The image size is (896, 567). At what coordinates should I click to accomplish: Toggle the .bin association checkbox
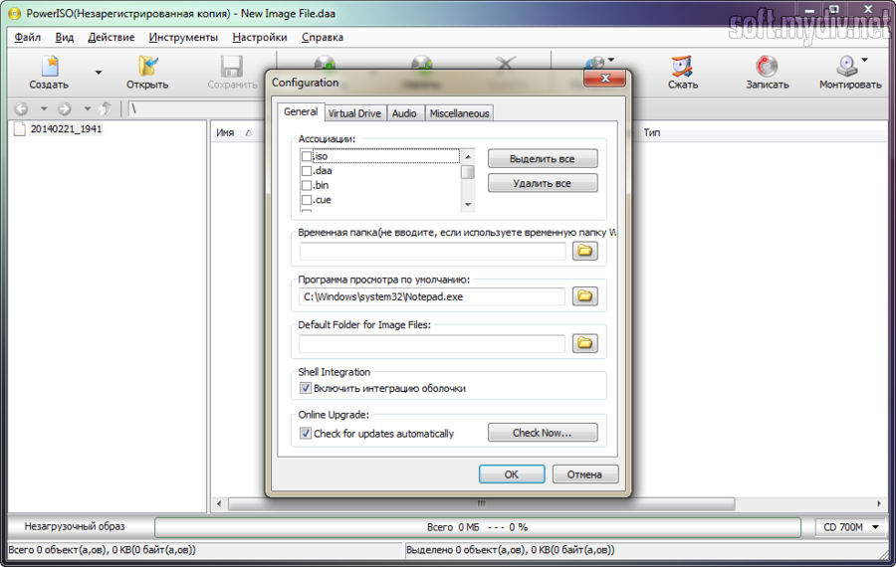307,185
